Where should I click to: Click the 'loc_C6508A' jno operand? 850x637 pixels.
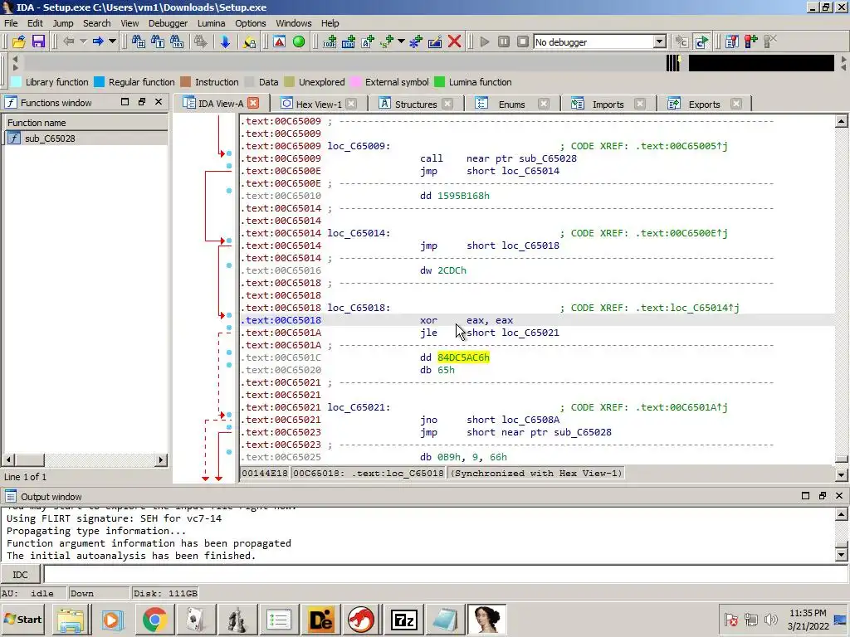pos(530,420)
